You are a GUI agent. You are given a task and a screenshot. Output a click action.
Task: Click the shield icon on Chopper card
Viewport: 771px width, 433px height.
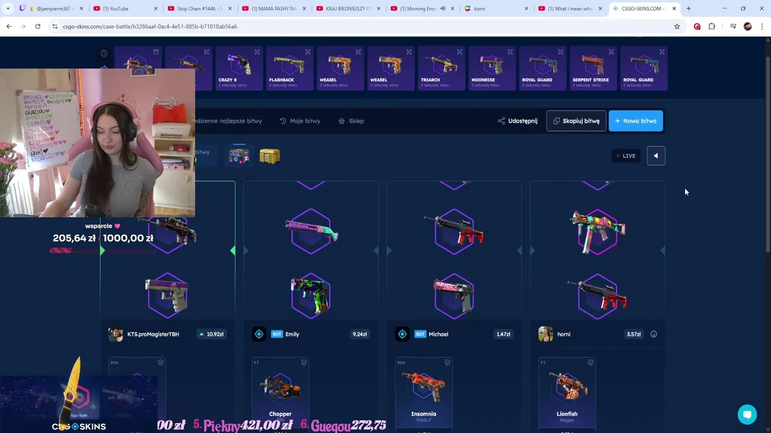(x=304, y=363)
